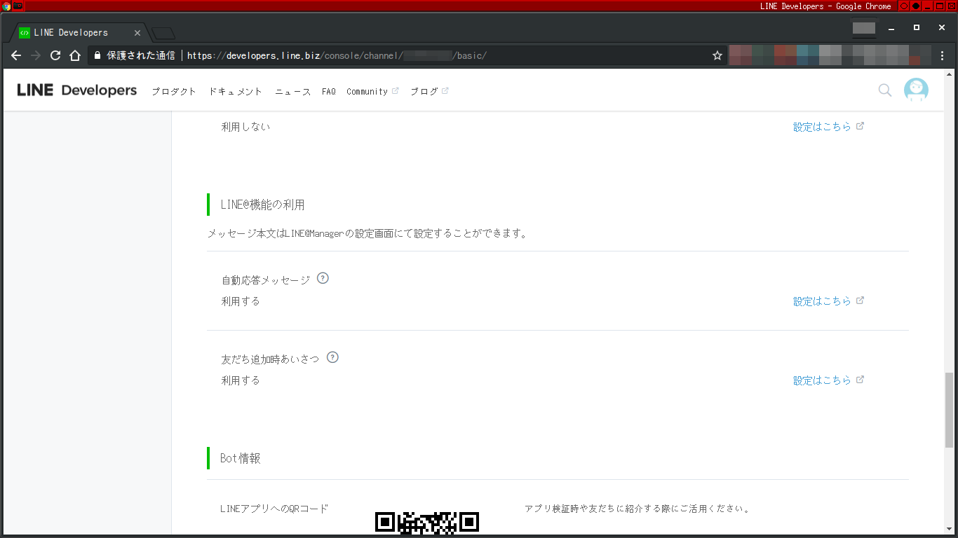Click the help icon beside 自動応答メッセージ

(323, 278)
